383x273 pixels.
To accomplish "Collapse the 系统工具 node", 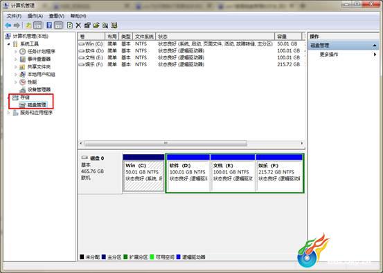I will click(9, 44).
